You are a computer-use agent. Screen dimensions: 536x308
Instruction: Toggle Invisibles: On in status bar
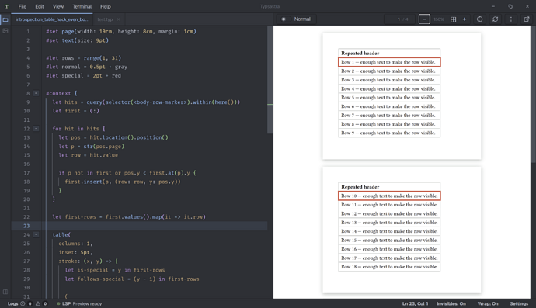[451, 303]
